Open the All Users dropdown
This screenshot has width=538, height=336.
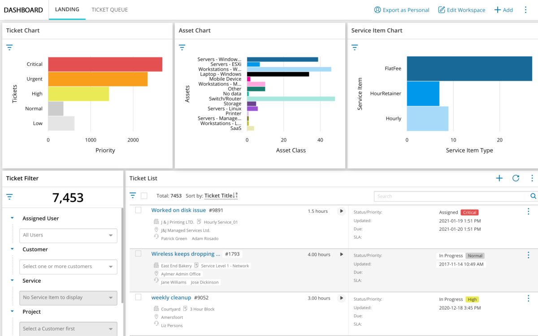(x=68, y=235)
